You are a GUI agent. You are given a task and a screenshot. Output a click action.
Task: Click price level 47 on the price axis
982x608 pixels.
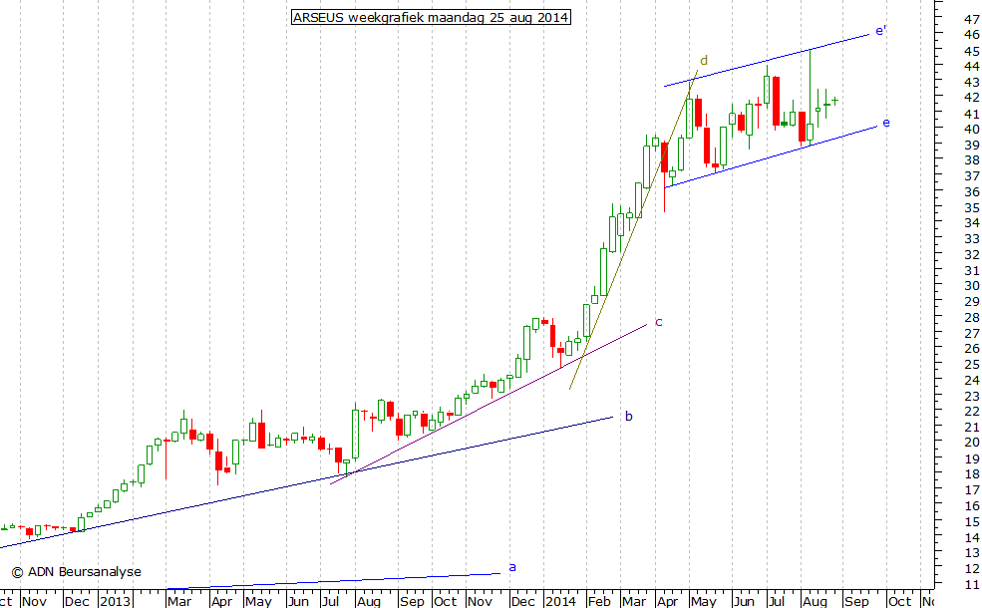[970, 19]
